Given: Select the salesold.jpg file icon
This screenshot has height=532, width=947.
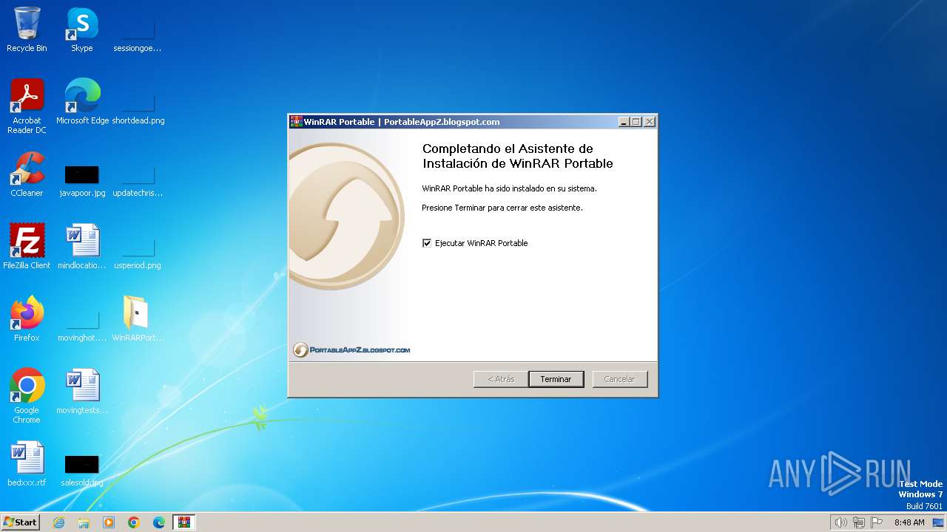Looking at the screenshot, I should click(x=82, y=470).
